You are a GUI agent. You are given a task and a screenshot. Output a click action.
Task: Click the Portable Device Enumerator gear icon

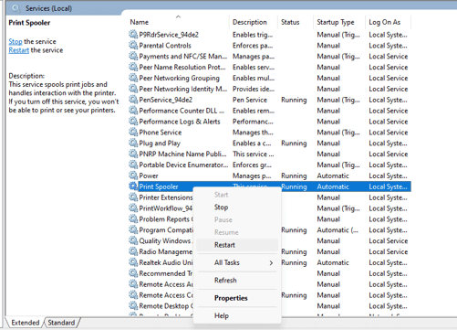[x=133, y=165]
